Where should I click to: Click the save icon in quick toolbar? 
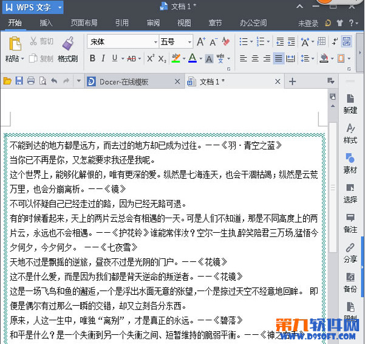(19, 81)
